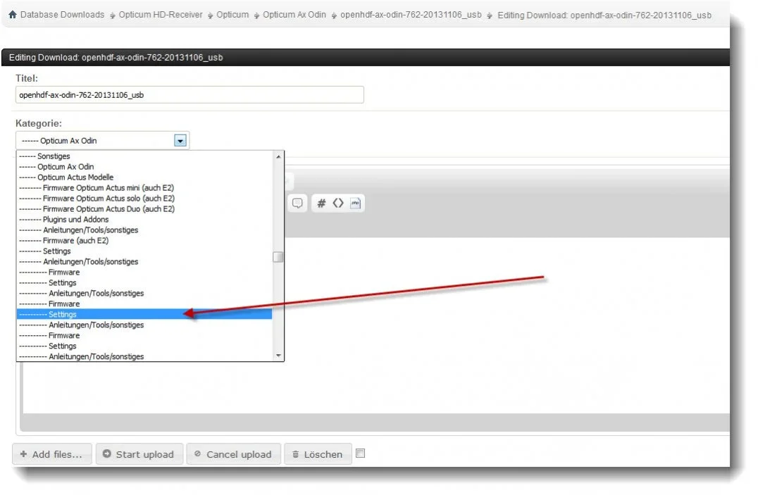Go to the Opticum HD-Receiver breadcrumb
Screen dimensions: 758x495
point(161,15)
